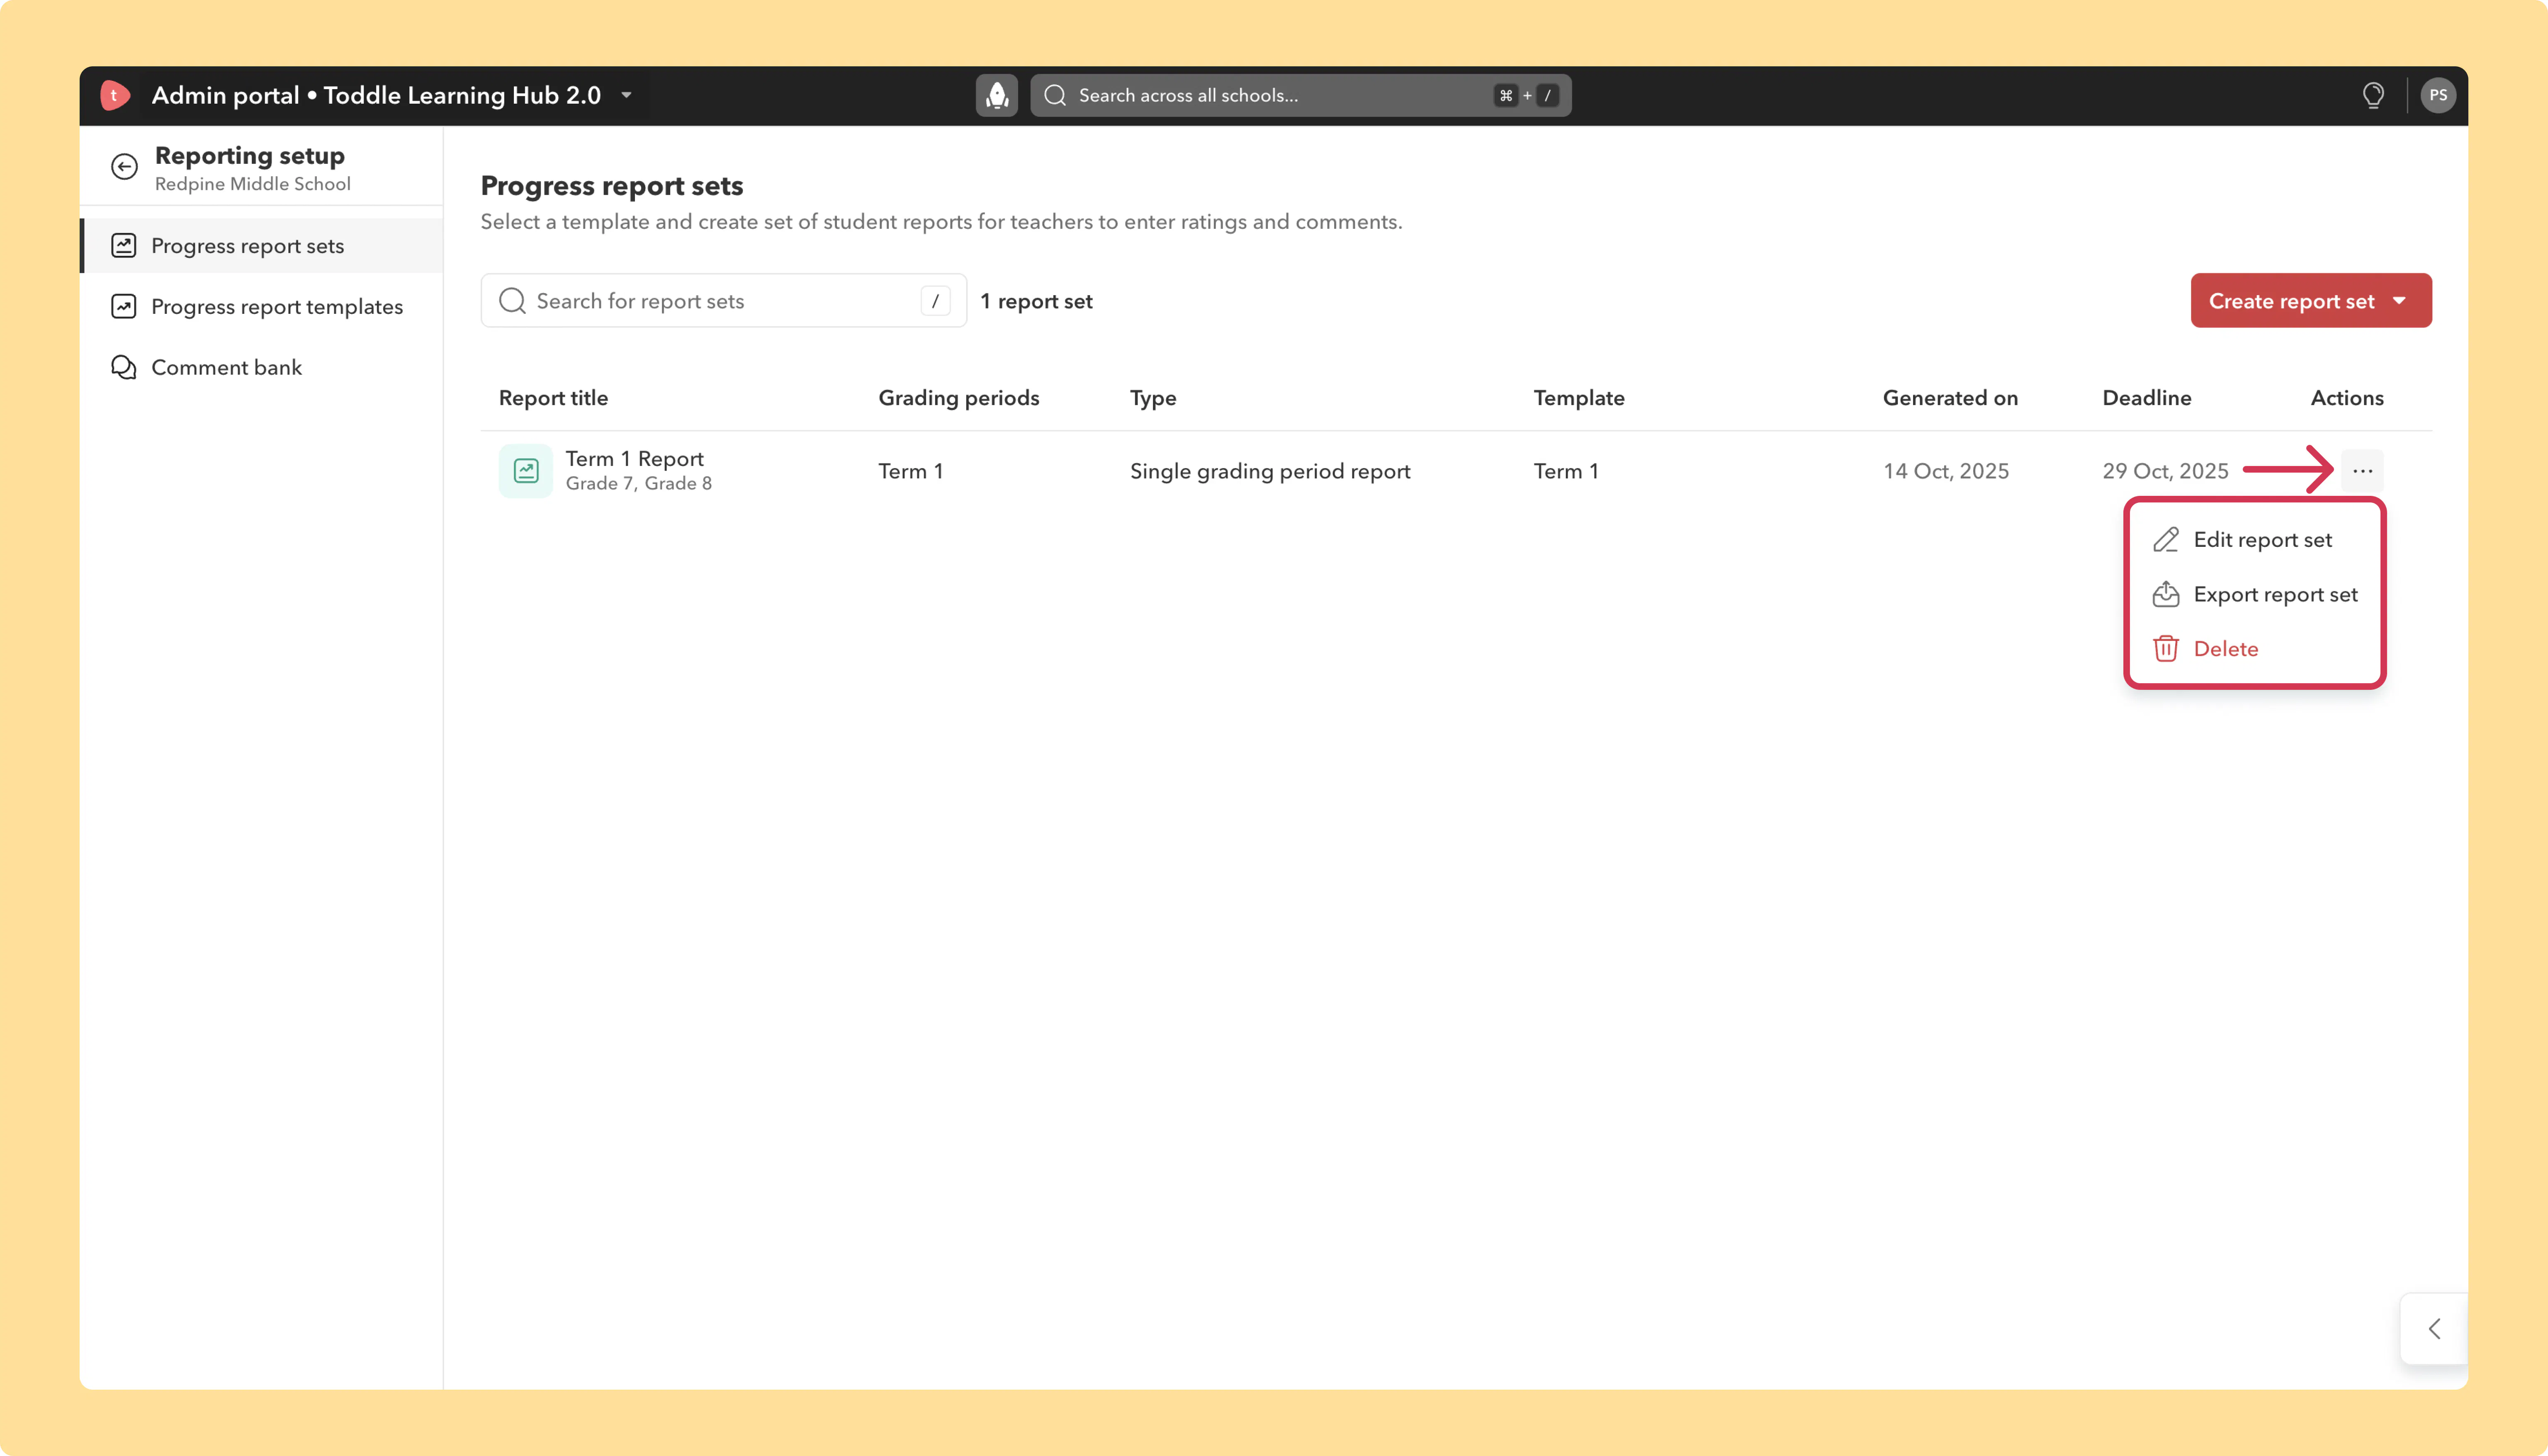Open the Term 1 Report title link
This screenshot has height=1456, width=2548.
(x=634, y=459)
